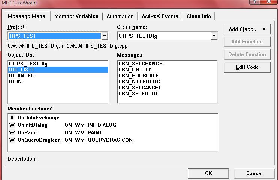Screen dimensions: 278x180
Task: Pick IDOK from the Object IDs list
Action: [x=15, y=82]
